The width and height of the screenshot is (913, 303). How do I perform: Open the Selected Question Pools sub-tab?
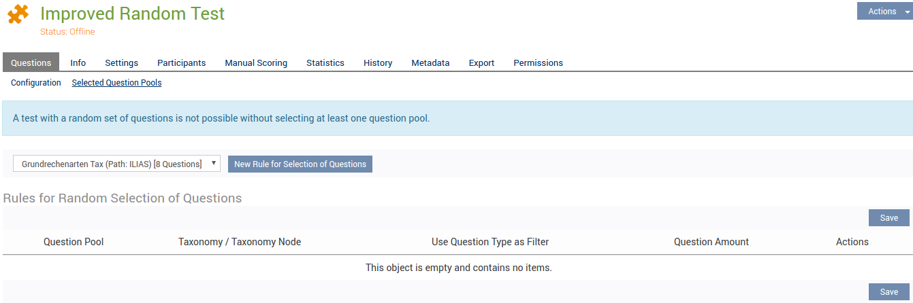pyautogui.click(x=116, y=83)
